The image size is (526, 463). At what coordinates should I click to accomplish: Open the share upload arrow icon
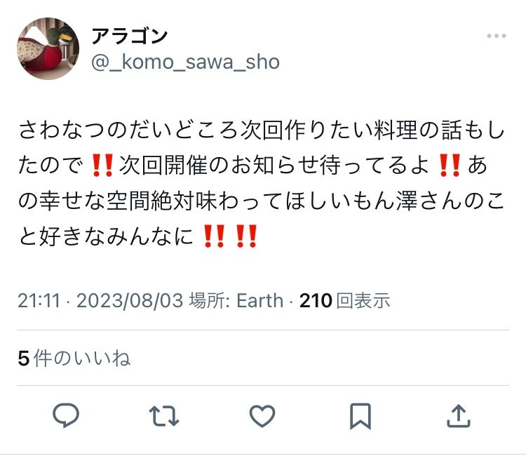pyautogui.click(x=459, y=416)
